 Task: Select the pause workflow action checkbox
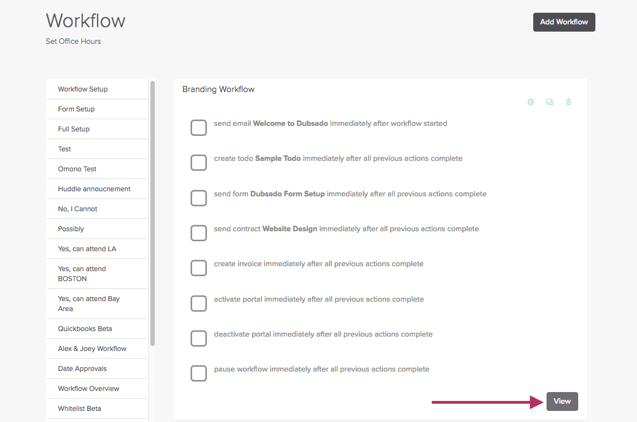click(199, 373)
